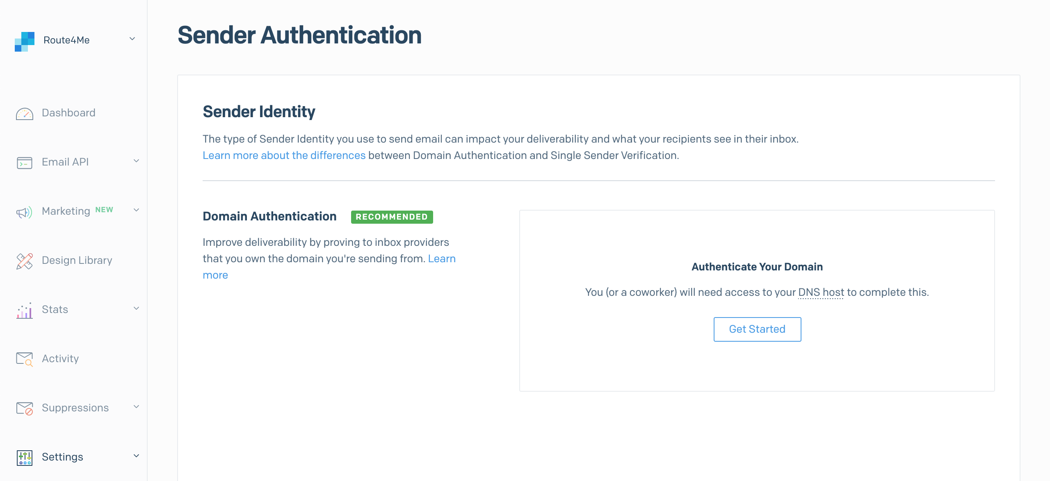Select the Settings sliders icon
Image resolution: width=1050 pixels, height=481 pixels.
[25, 458]
